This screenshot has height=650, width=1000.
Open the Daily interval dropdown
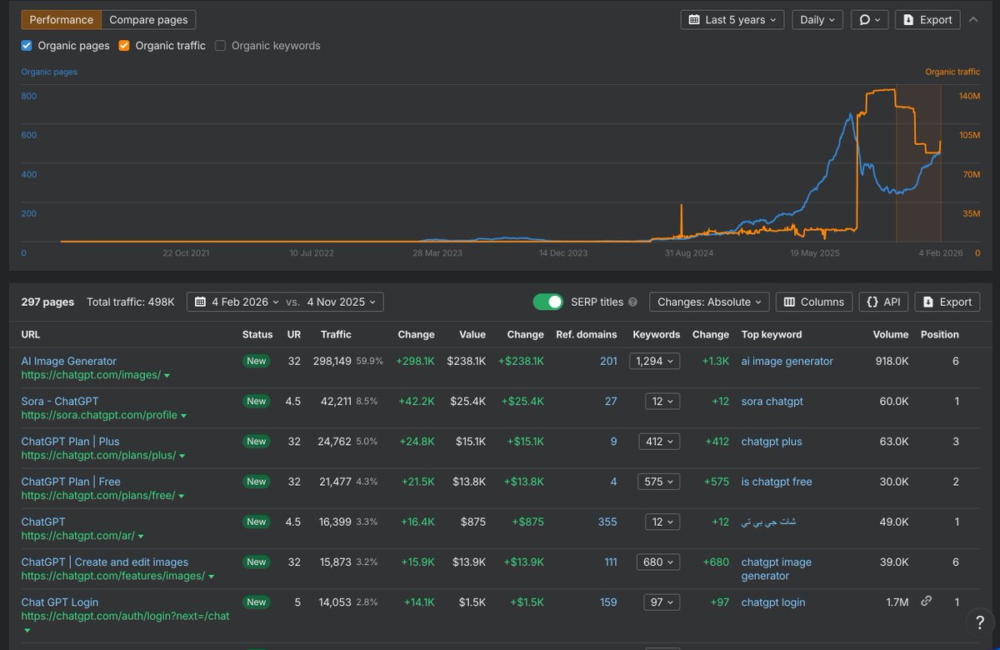click(817, 20)
